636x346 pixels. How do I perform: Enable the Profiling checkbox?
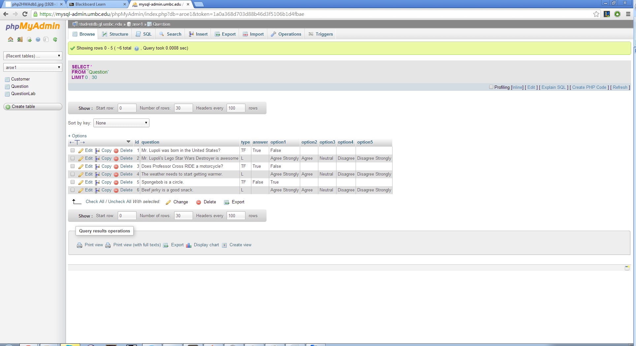tap(491, 87)
